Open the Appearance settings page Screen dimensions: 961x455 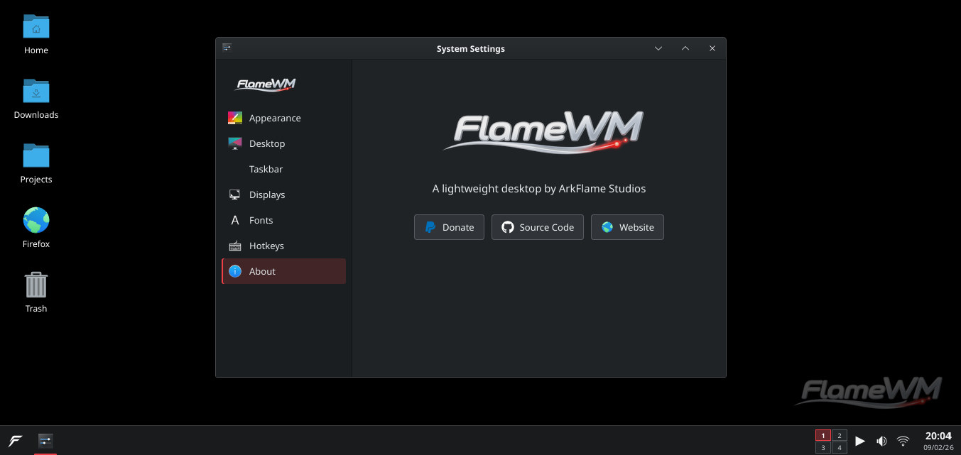[x=283, y=118]
